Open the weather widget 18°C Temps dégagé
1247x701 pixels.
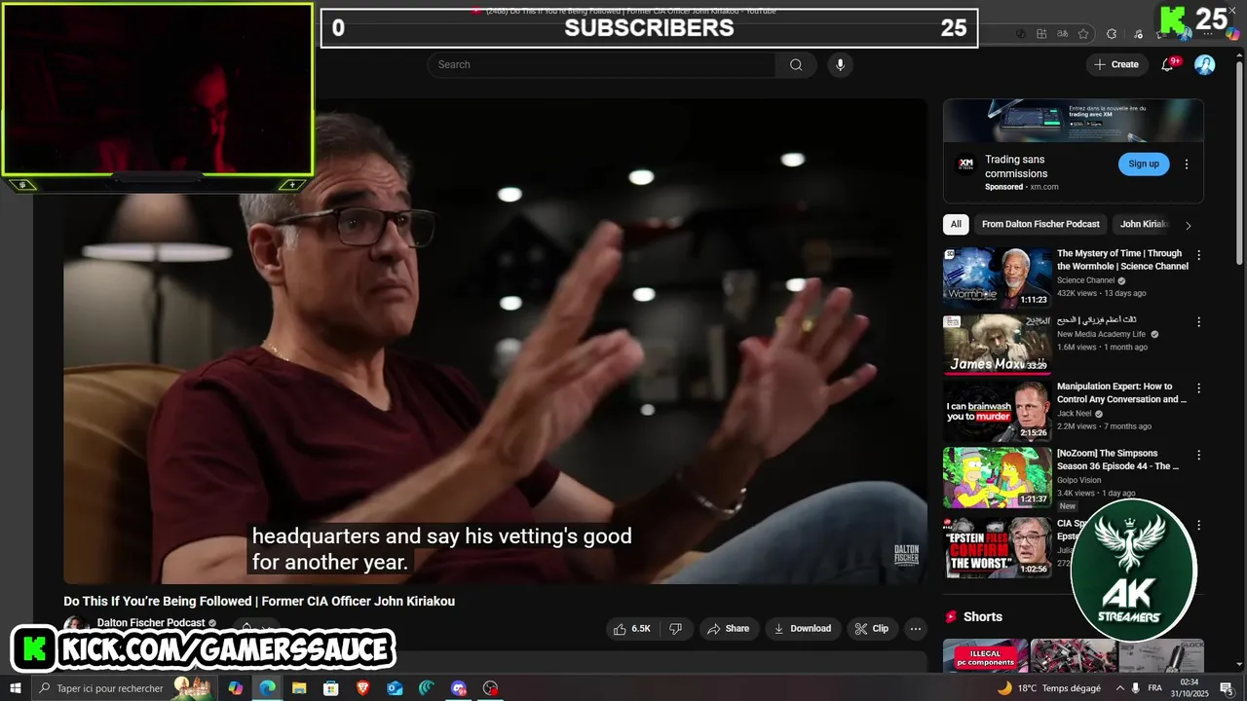(1049, 688)
